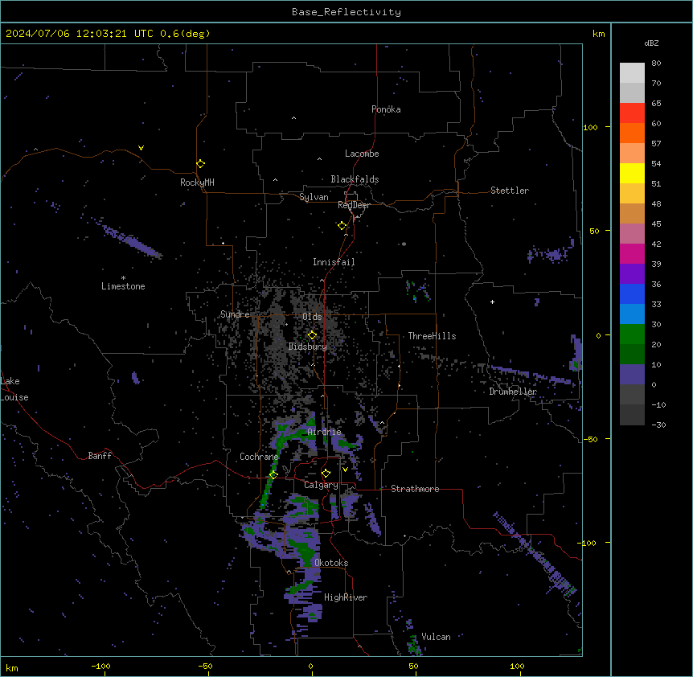Click the Didsbury town label

308,347
